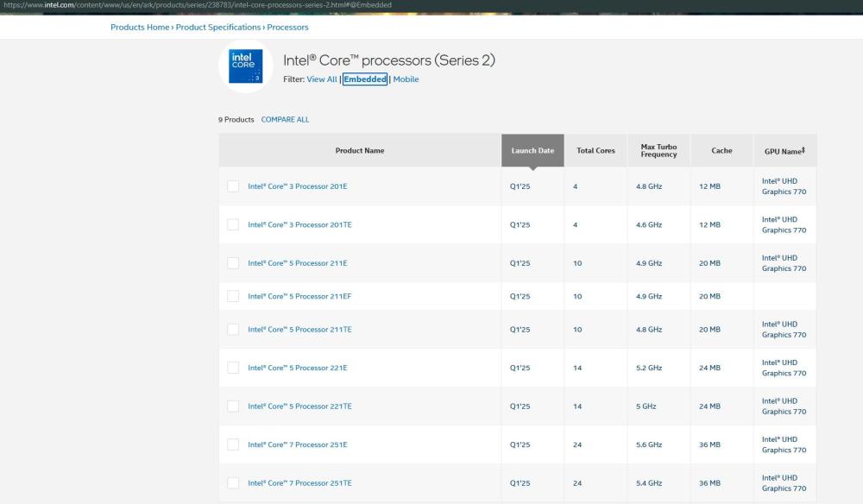The image size is (863, 504).
Task: Click the Processors breadcrumb link
Action: (x=287, y=28)
